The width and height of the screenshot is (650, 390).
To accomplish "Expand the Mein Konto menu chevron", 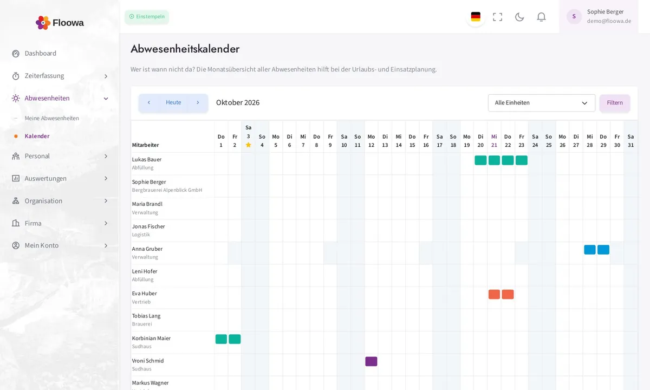I will [106, 246].
